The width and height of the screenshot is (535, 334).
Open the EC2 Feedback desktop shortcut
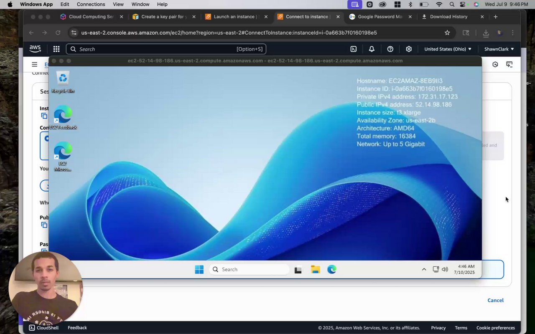(63, 117)
